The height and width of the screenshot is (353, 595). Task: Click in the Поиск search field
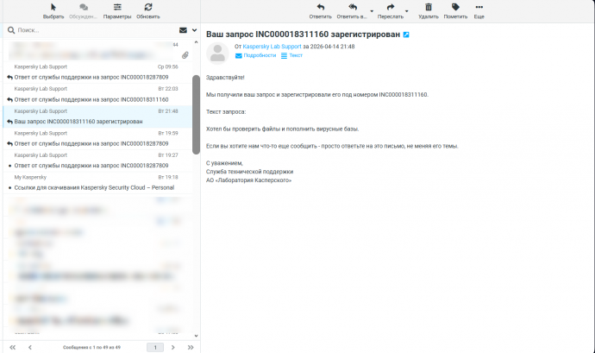86,30
